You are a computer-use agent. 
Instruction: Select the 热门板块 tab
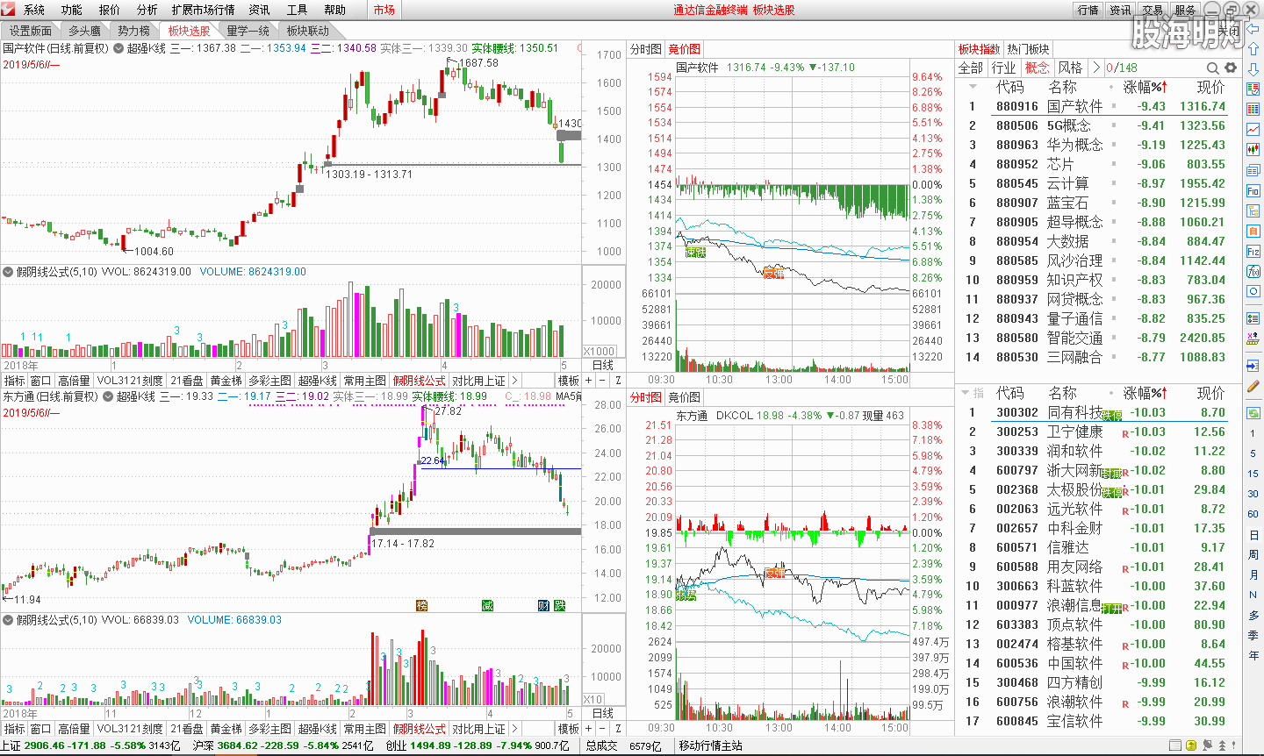(x=1028, y=49)
